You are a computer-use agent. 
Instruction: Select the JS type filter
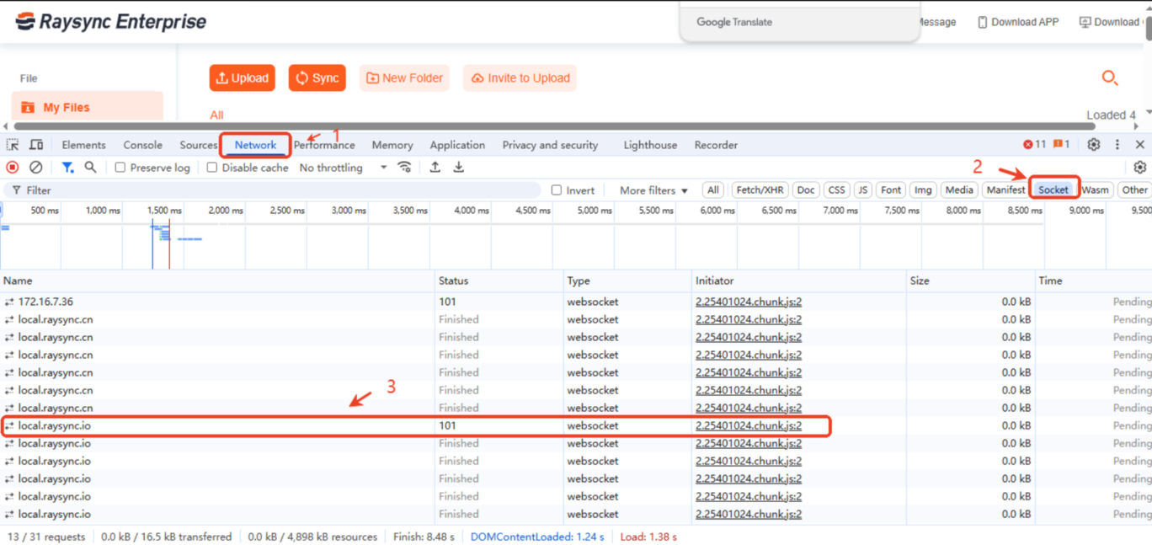point(863,190)
